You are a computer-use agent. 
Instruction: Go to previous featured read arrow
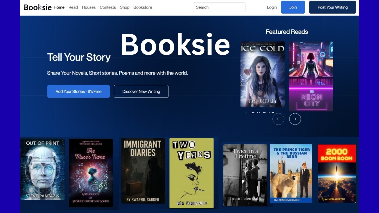tap(278, 119)
